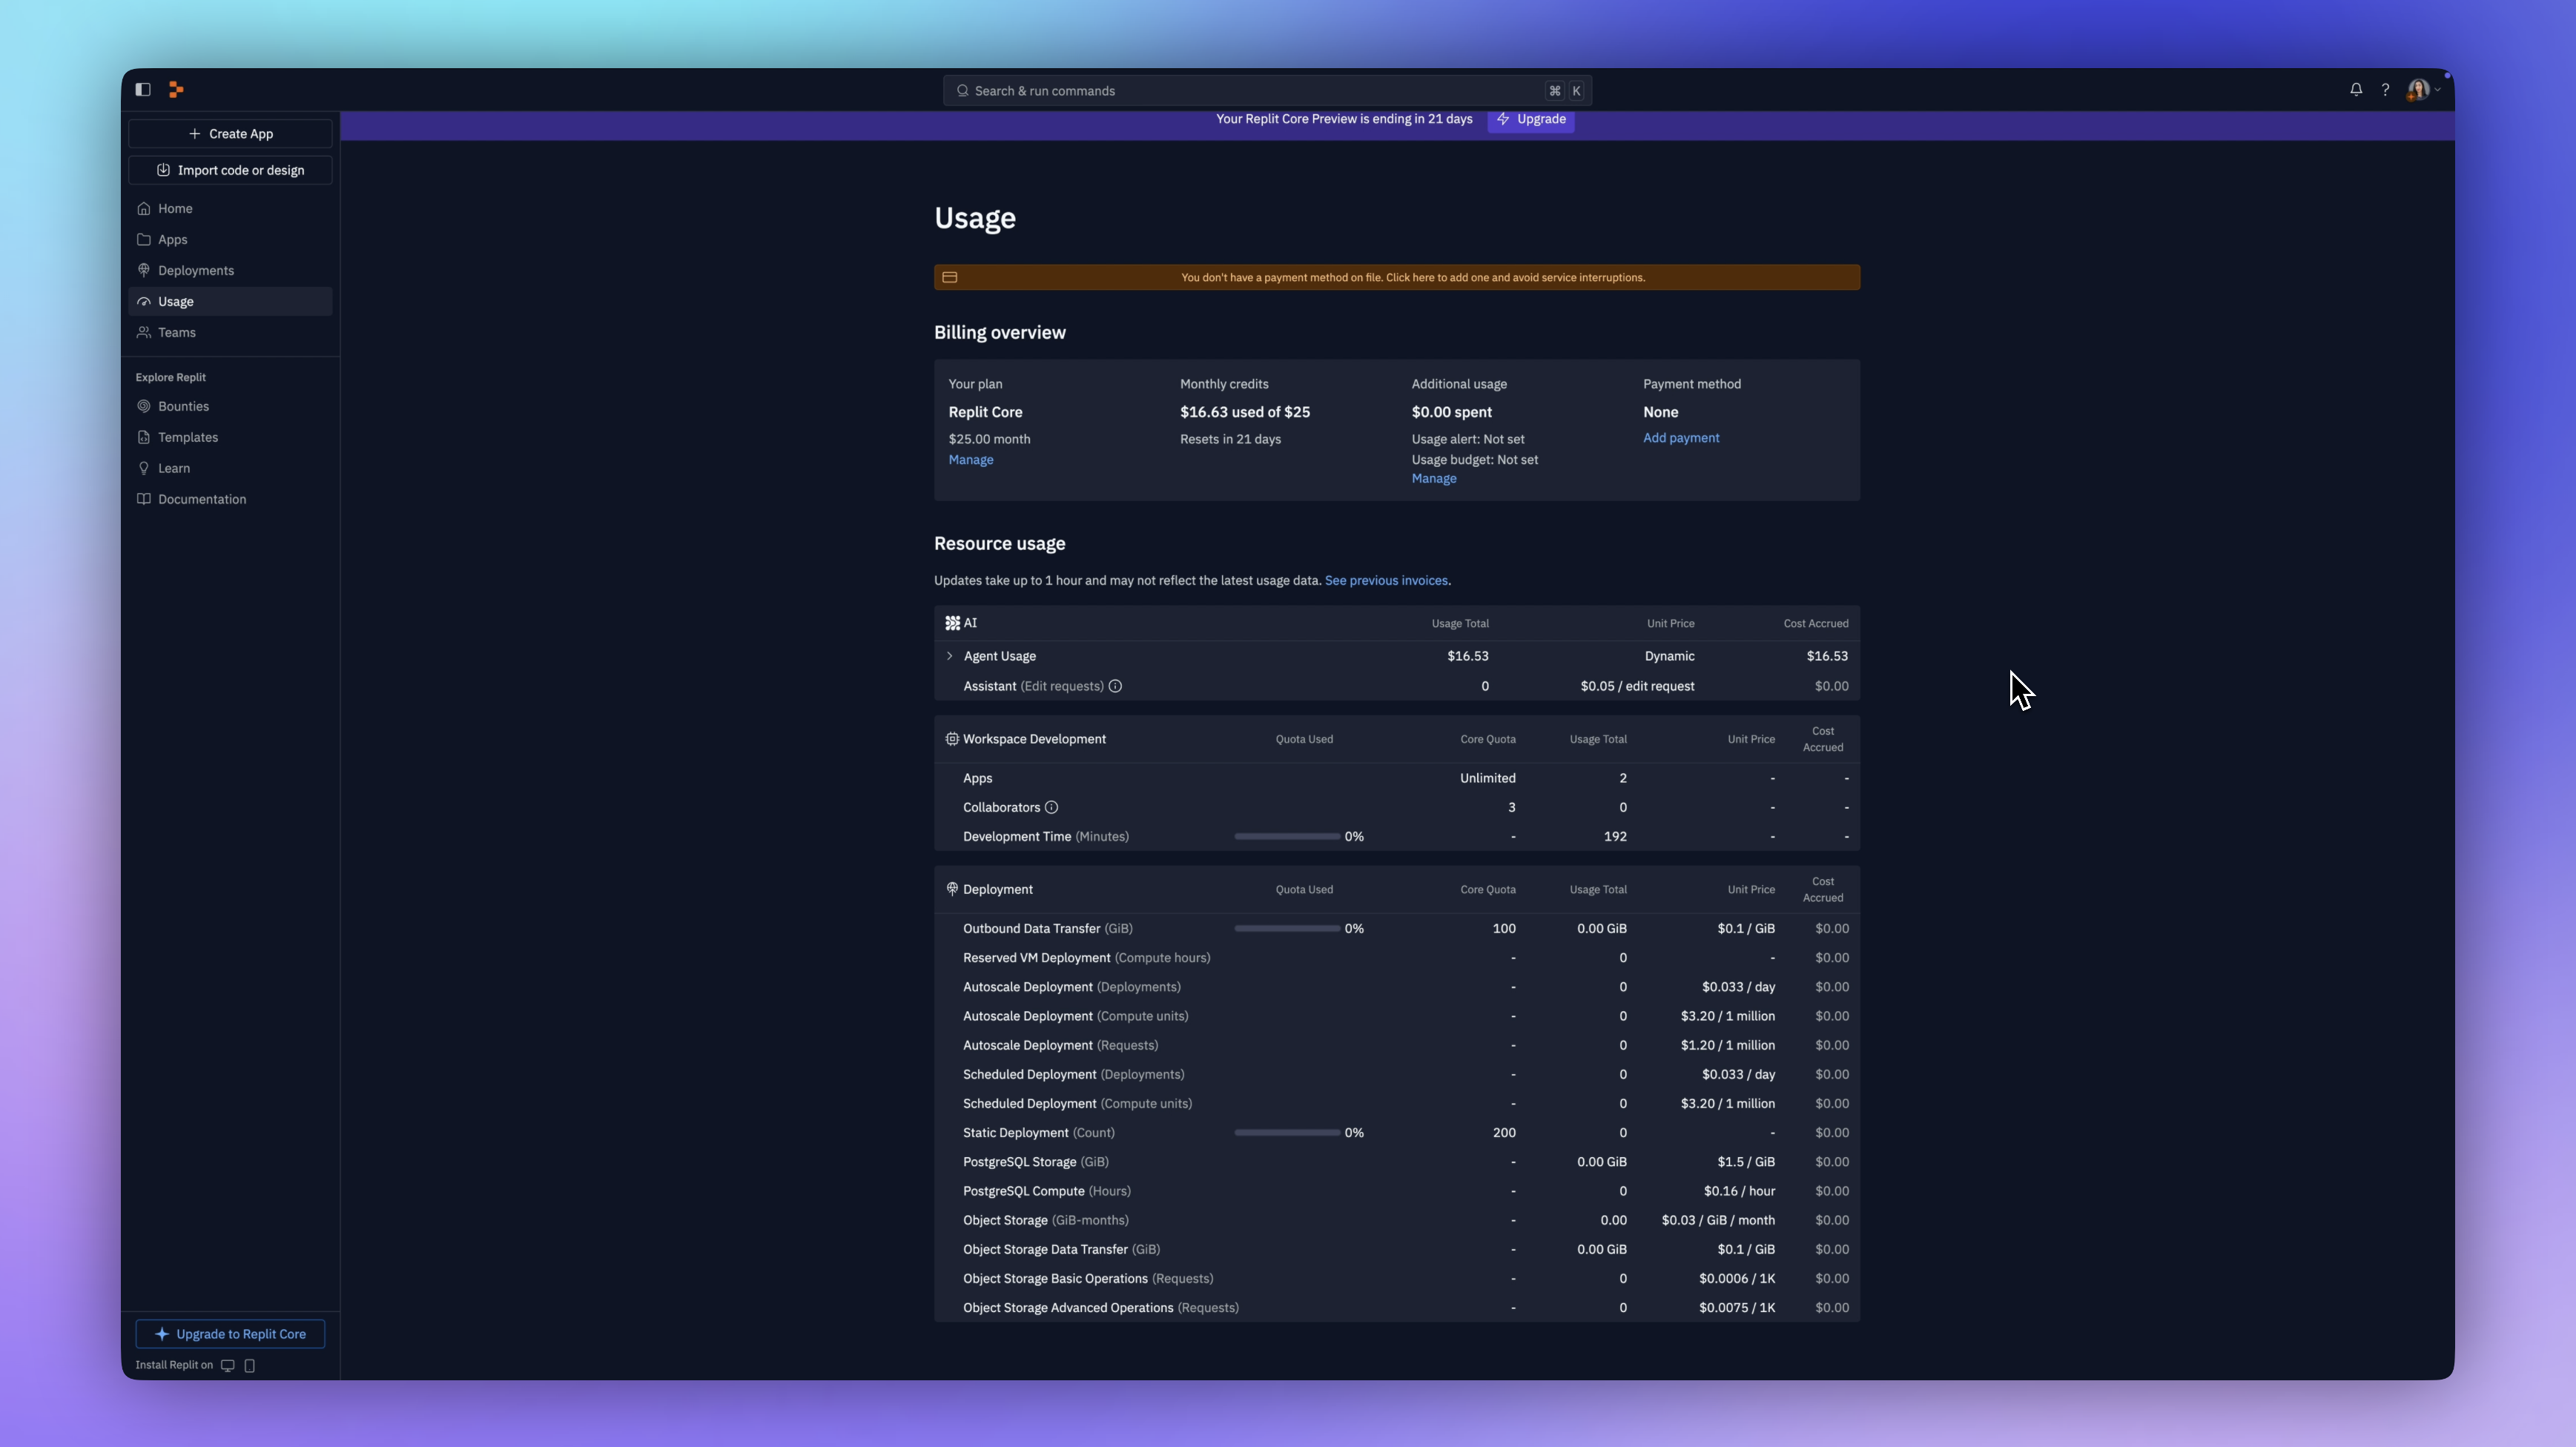Click the Create App button
Image resolution: width=2576 pixels, height=1447 pixels.
pyautogui.click(x=230, y=134)
